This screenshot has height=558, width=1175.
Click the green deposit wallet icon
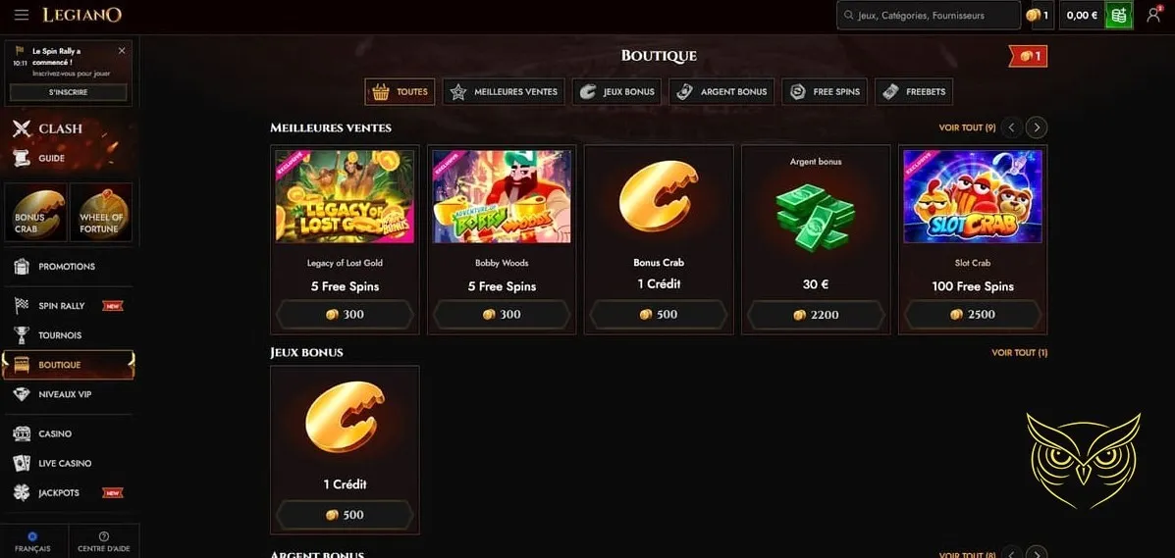[x=1119, y=15]
